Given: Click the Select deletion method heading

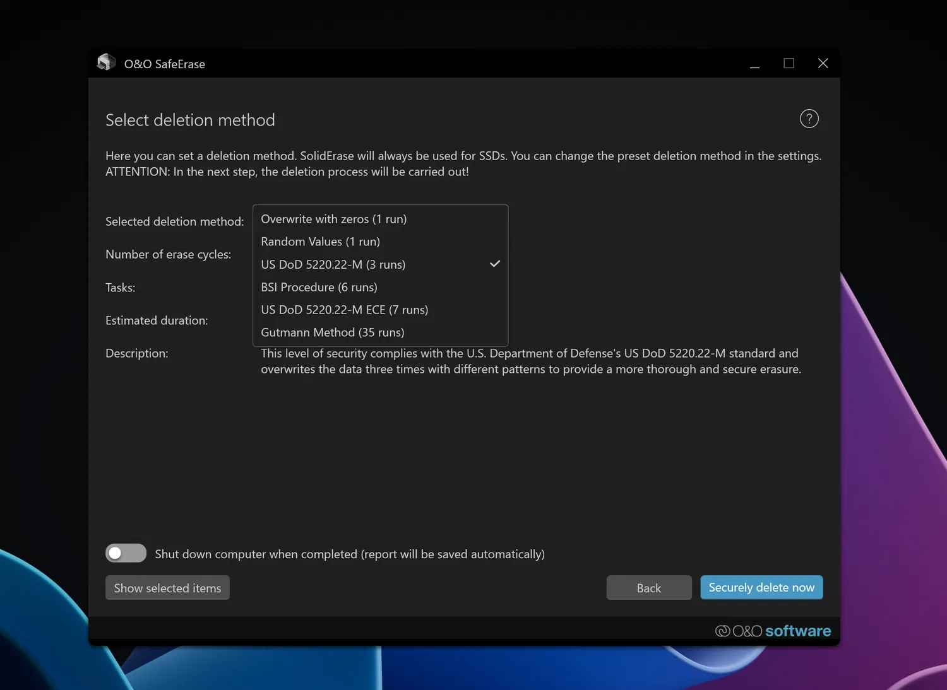Looking at the screenshot, I should pyautogui.click(x=190, y=120).
